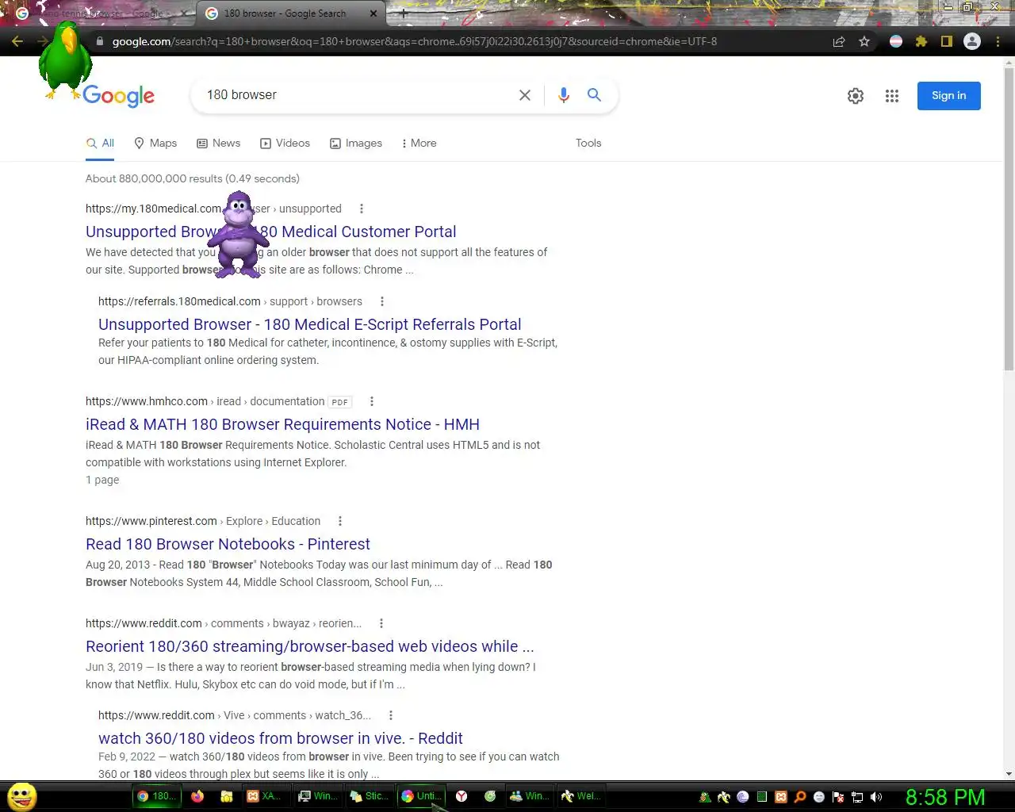Open the striped circular extension icon in the Chrome toolbar

896,41
